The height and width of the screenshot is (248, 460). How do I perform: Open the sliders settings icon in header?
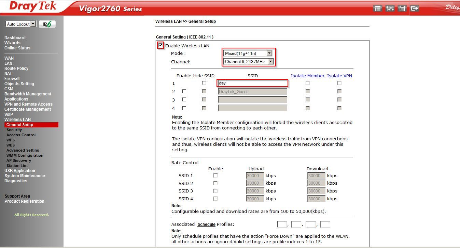[x=390, y=9]
